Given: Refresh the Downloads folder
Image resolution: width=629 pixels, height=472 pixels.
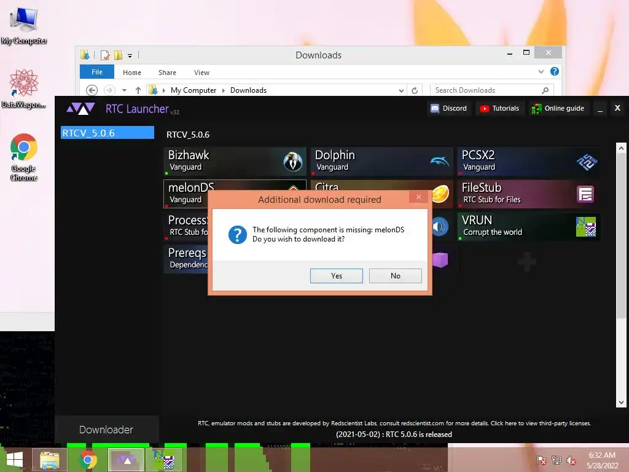Looking at the screenshot, I should click(415, 90).
